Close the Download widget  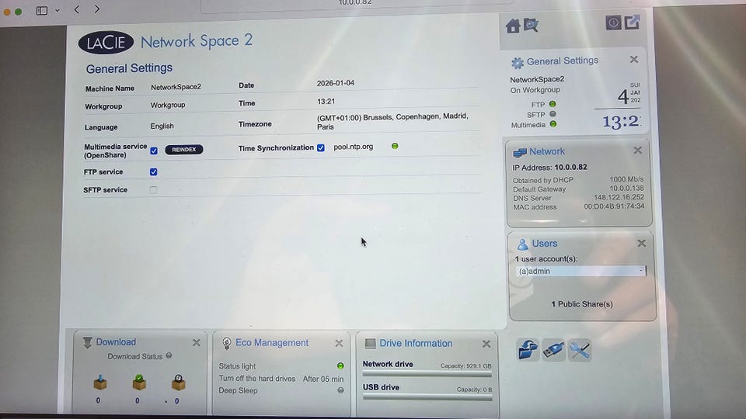click(196, 342)
